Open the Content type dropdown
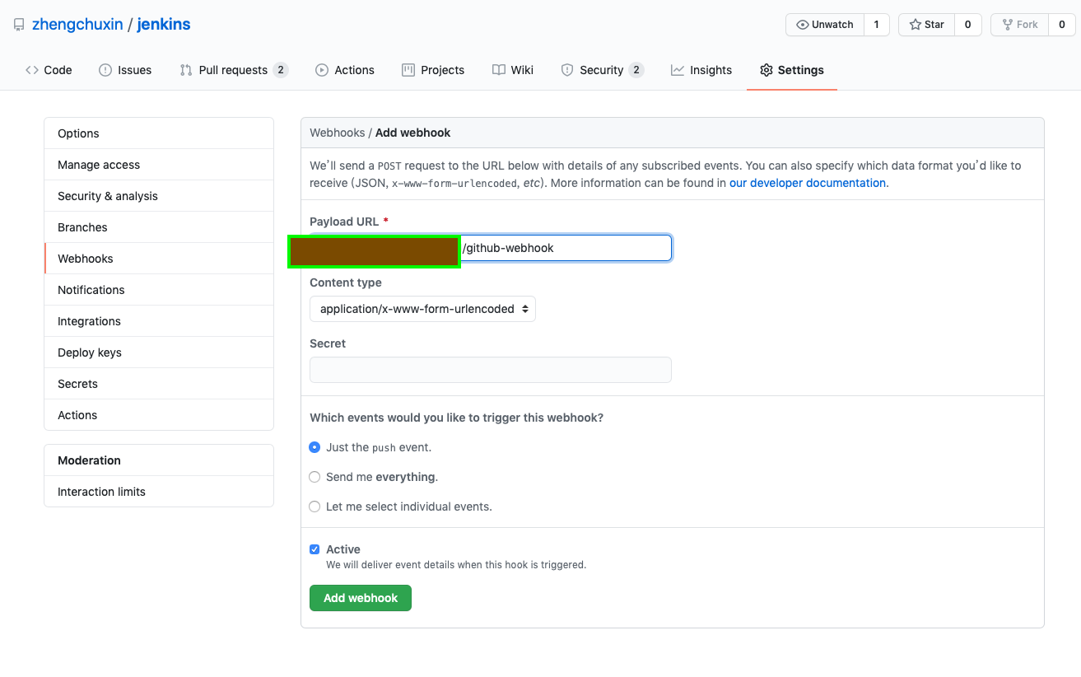 point(422,309)
